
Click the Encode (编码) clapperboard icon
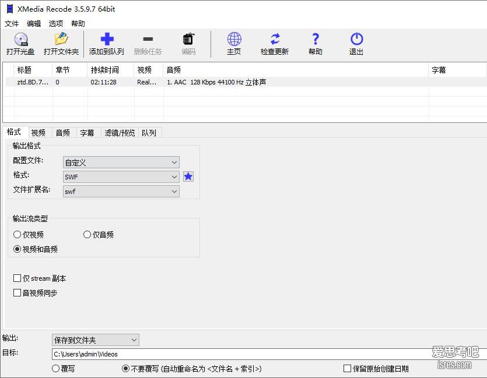point(188,39)
